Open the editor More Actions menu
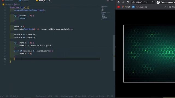 pyautogui.click(x=112, y=1)
